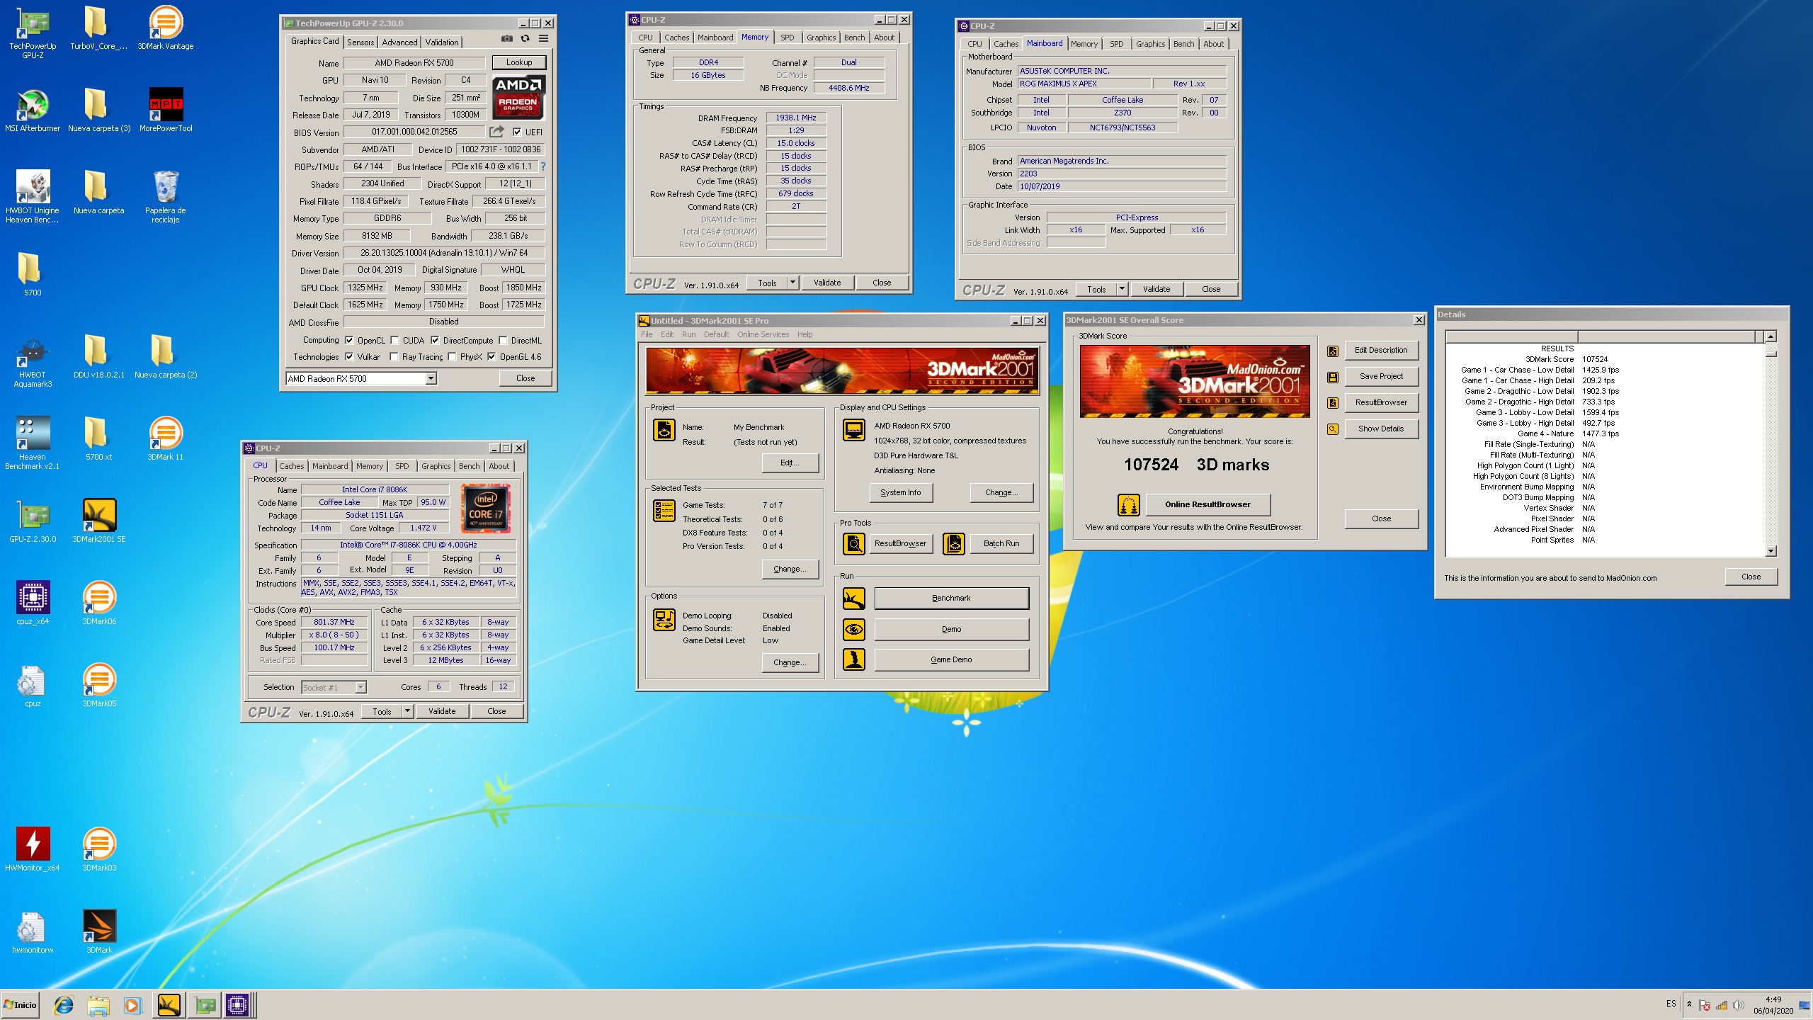
Task: Switch to the Advanced tab in GPU-Z
Action: (x=400, y=42)
